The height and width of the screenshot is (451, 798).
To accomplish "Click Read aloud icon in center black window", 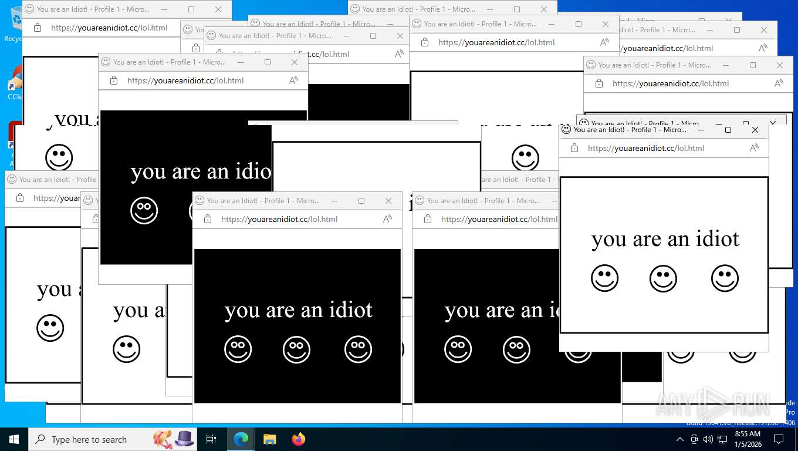I will click(x=387, y=219).
